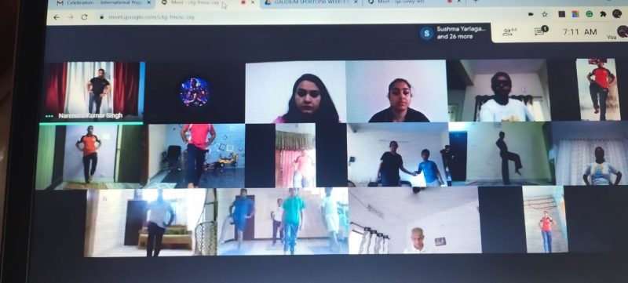Image resolution: width=628 pixels, height=283 pixels.
Task: Open the extensions puzzle icon
Action: 603,14
